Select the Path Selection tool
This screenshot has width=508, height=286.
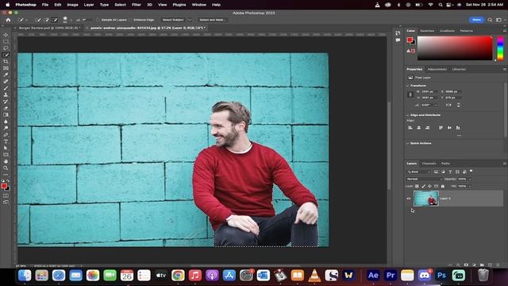[6, 148]
